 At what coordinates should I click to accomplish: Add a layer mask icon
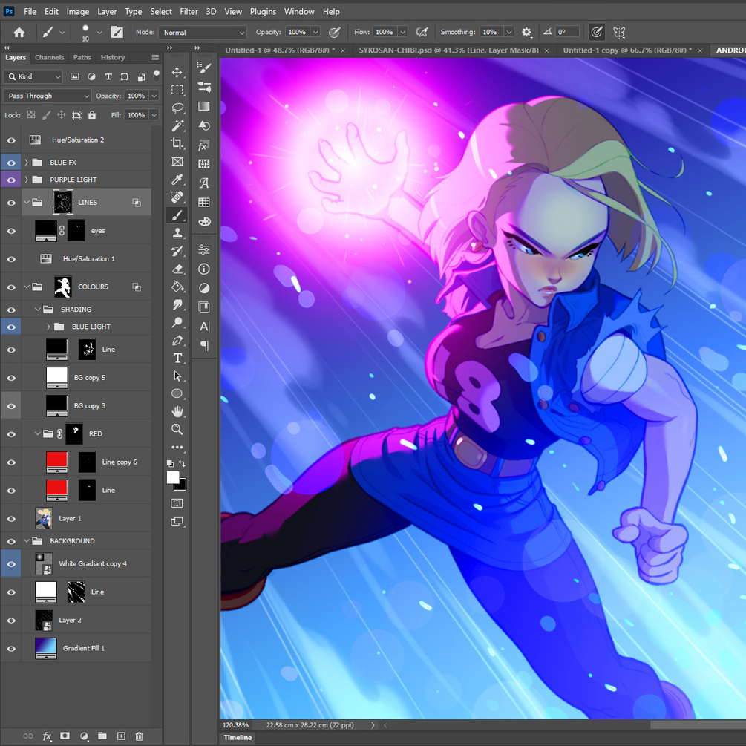point(65,736)
